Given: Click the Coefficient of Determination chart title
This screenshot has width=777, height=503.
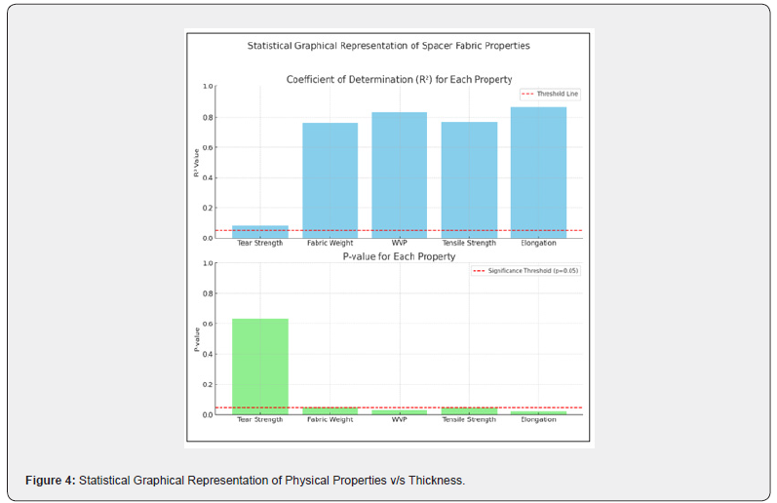Looking at the screenshot, I should (x=398, y=79).
